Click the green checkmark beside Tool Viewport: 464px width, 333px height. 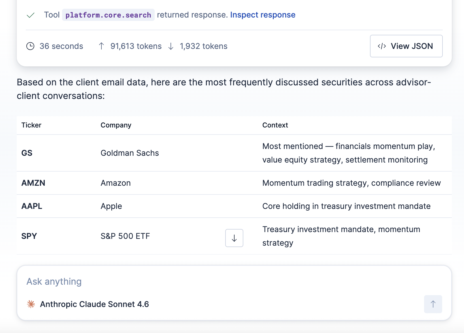click(31, 15)
